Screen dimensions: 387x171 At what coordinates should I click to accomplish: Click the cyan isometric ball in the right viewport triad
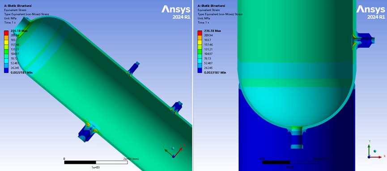(375, 151)
